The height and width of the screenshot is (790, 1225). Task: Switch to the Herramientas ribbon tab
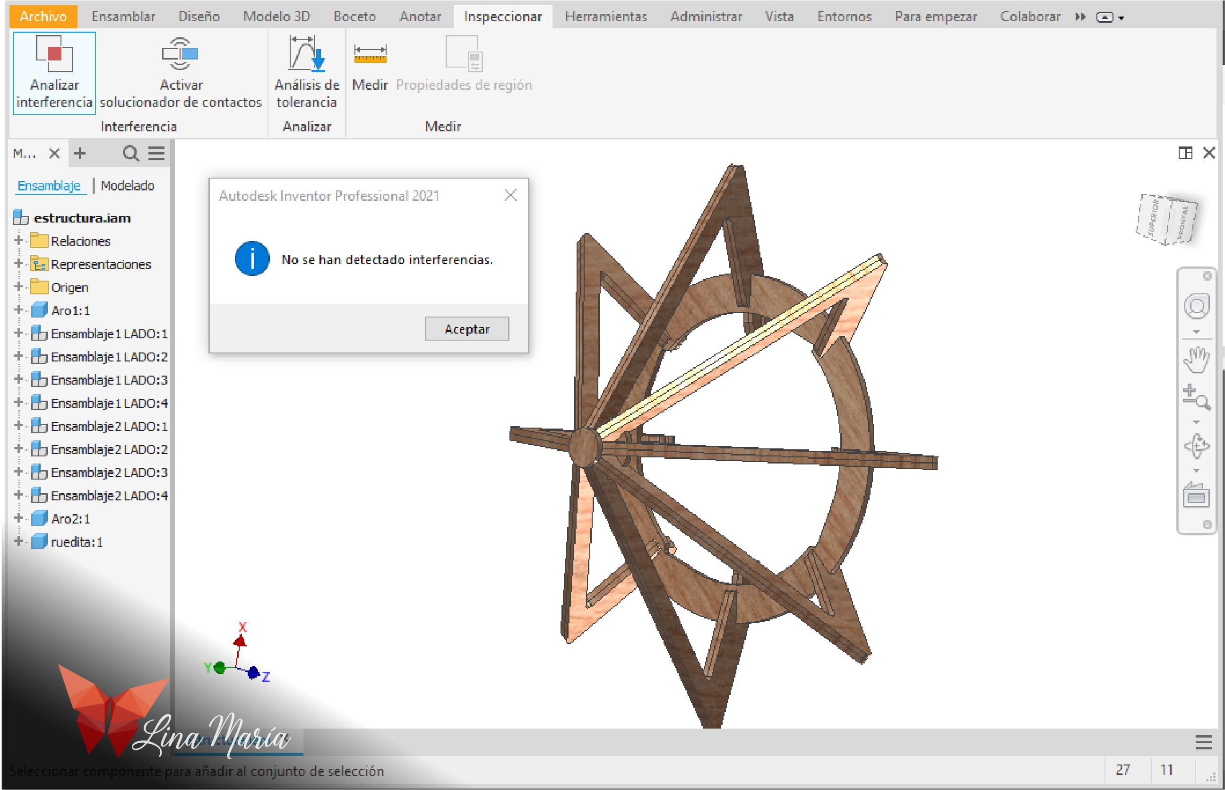pos(606,17)
